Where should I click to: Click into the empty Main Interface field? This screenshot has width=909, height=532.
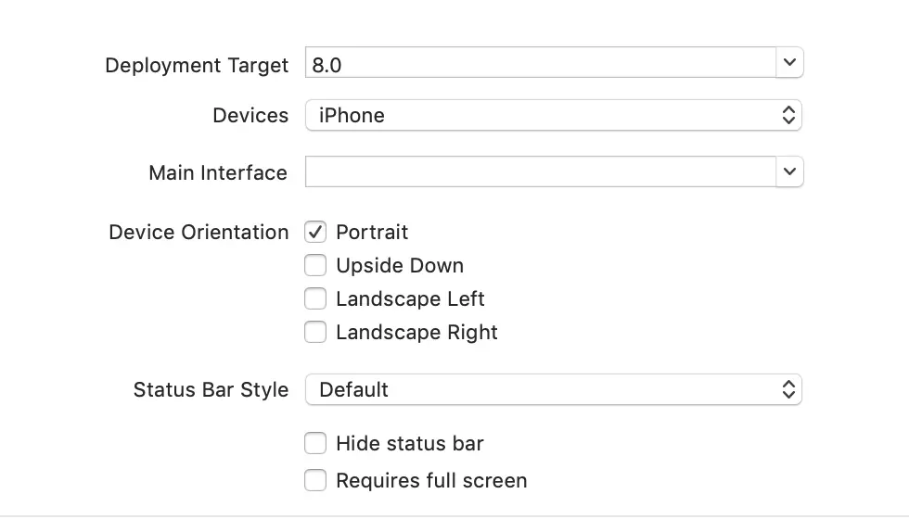coord(540,171)
